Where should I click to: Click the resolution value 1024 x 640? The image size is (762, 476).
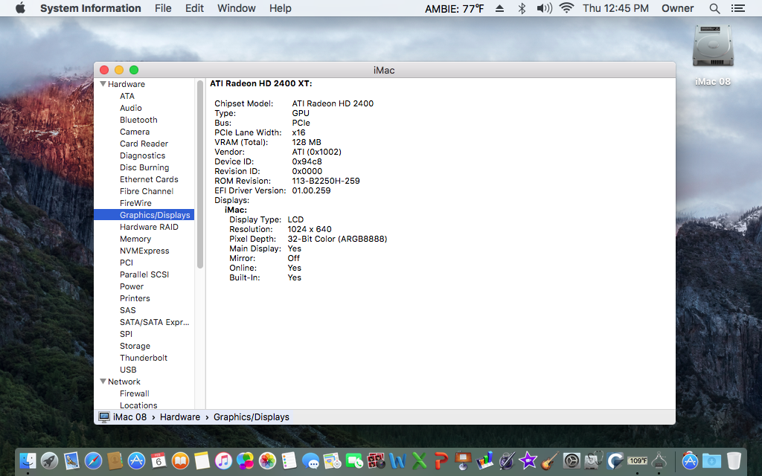(310, 229)
